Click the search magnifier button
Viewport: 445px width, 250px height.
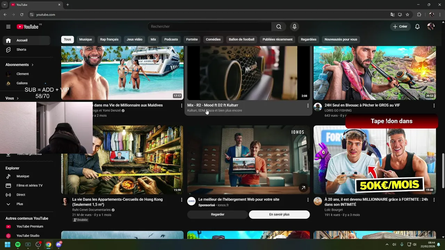tap(279, 27)
